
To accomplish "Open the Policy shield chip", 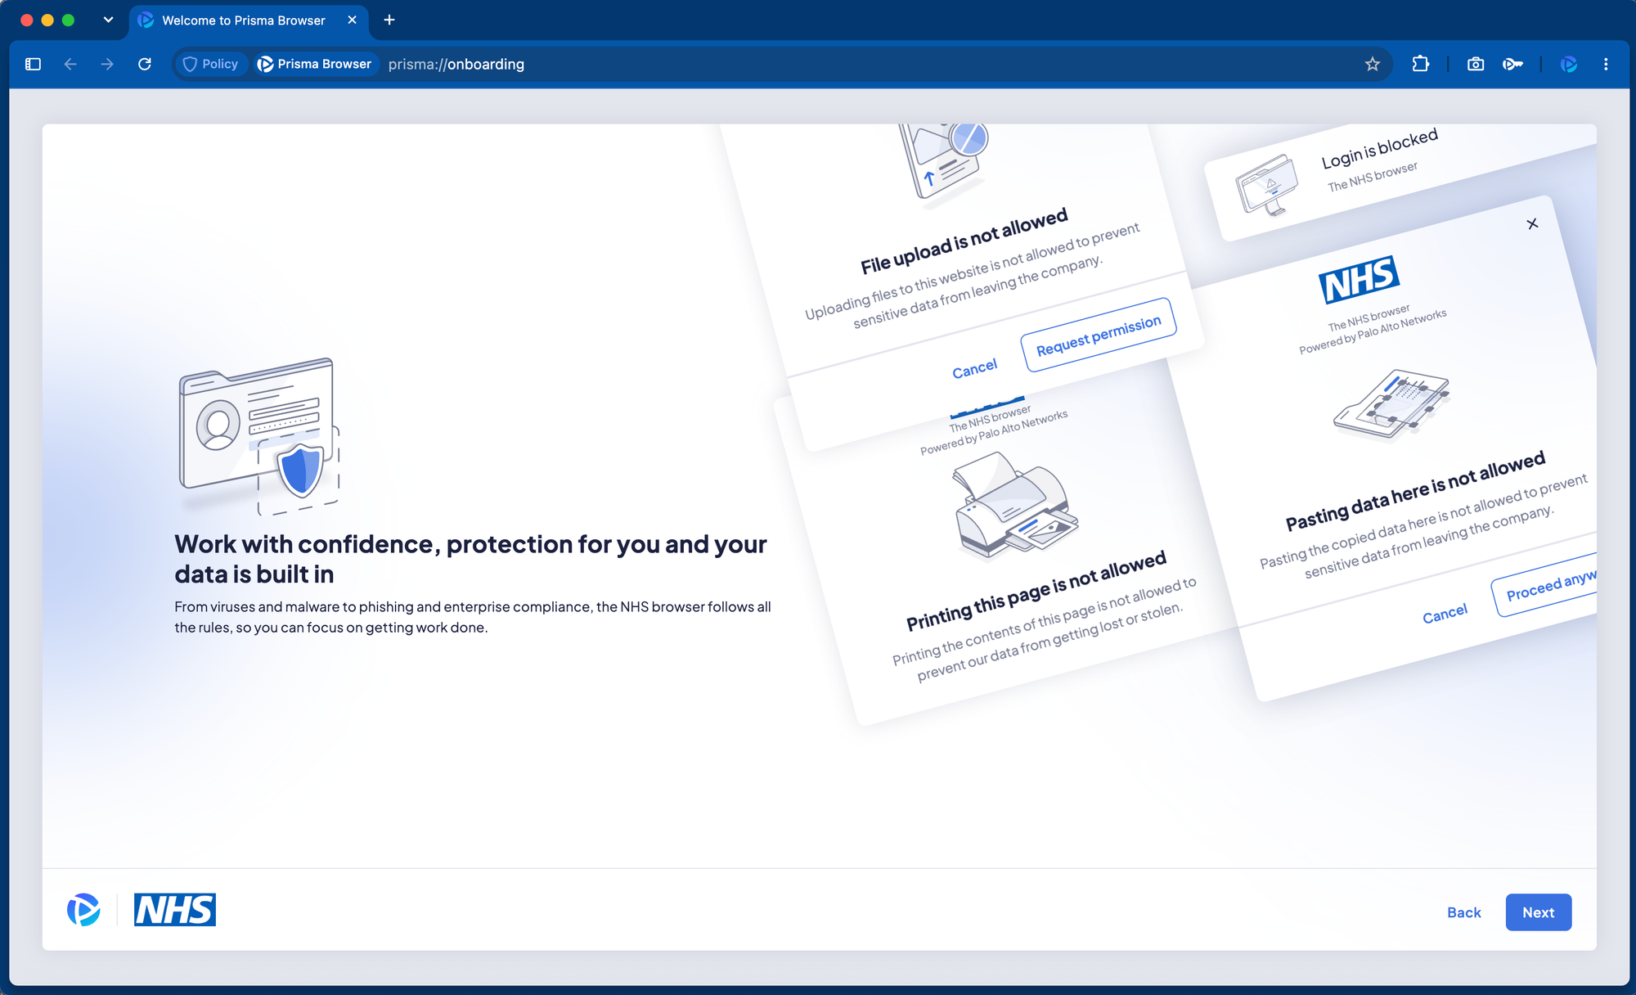I will 210,64.
